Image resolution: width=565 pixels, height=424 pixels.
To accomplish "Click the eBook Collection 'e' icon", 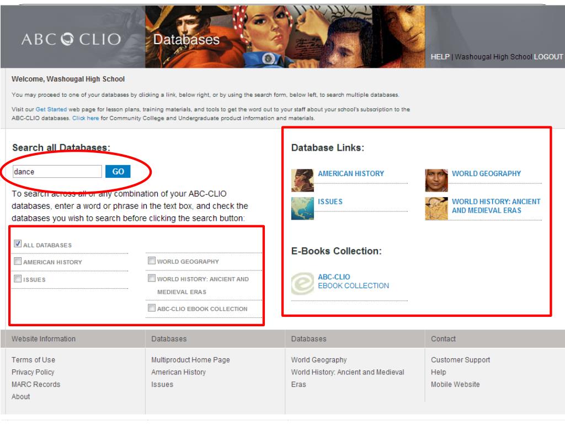I will pyautogui.click(x=302, y=284).
